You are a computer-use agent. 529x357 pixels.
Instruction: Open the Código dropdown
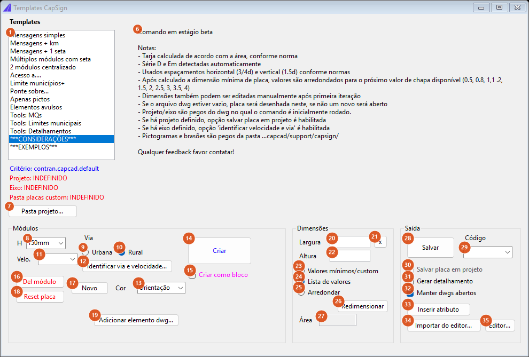click(488, 252)
